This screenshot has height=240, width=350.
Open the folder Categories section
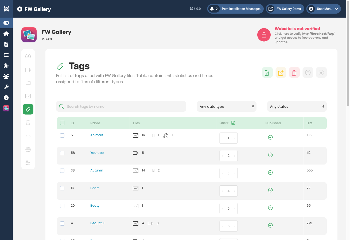pos(28,83)
